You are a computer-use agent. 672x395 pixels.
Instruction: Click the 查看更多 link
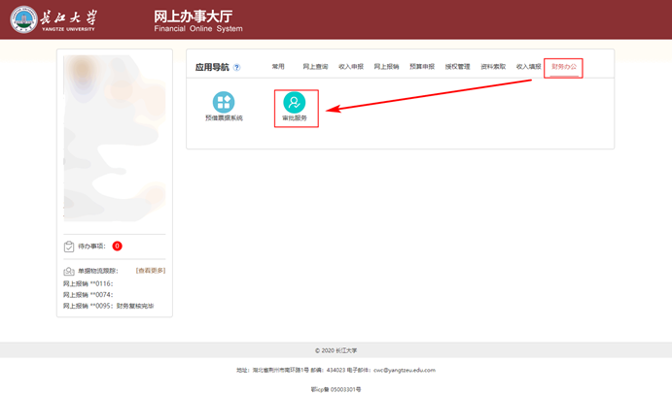pos(150,271)
